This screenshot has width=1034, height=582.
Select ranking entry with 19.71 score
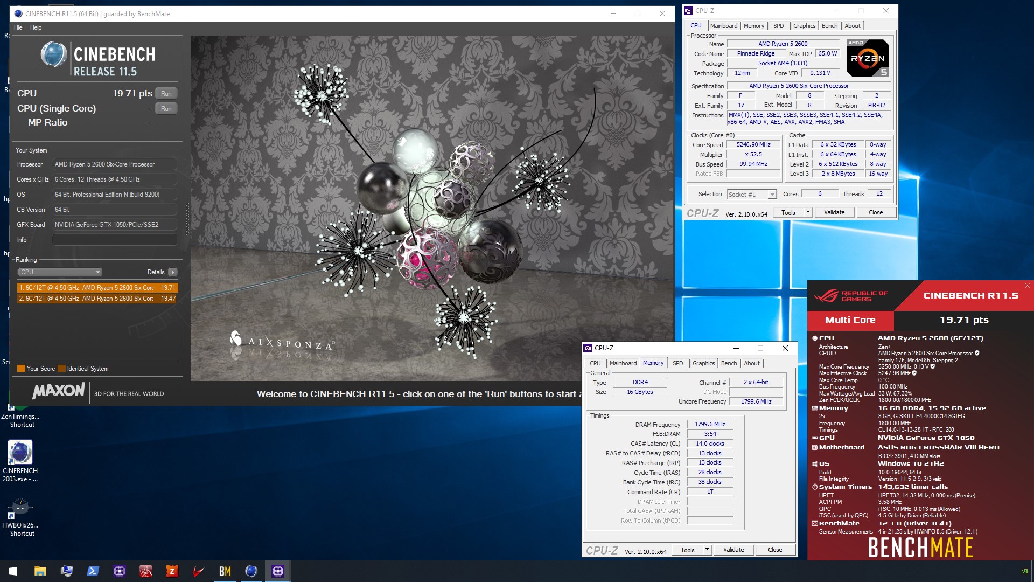(97, 288)
